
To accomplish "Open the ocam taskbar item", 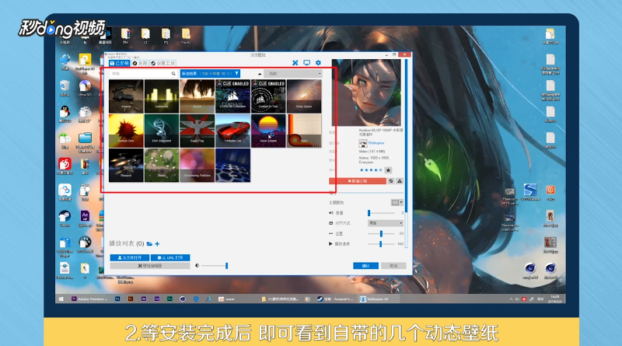I will [227, 299].
